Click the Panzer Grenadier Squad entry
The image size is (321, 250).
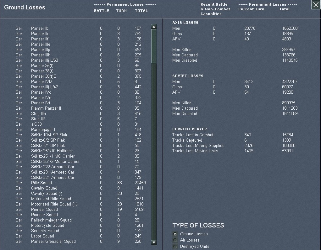[x=53, y=242]
